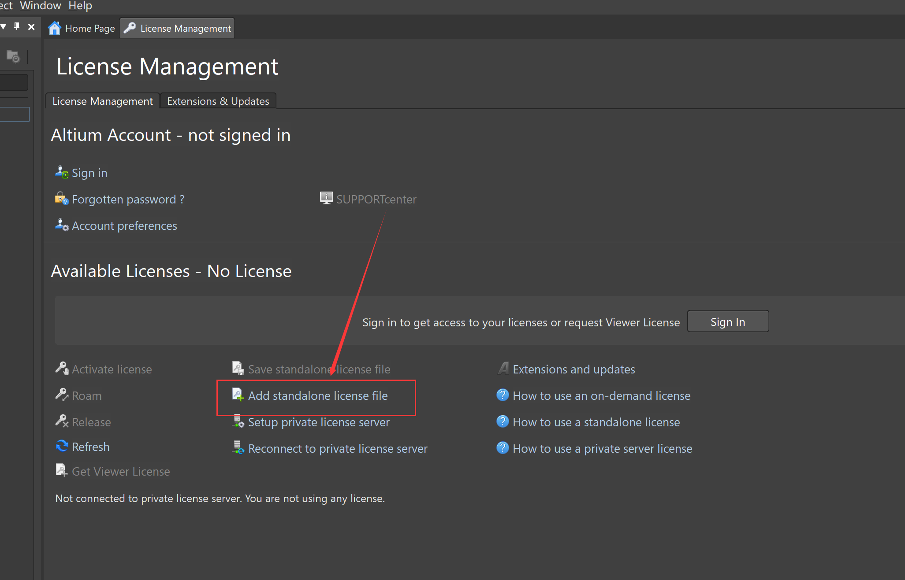Click help icon for private server license

503,448
